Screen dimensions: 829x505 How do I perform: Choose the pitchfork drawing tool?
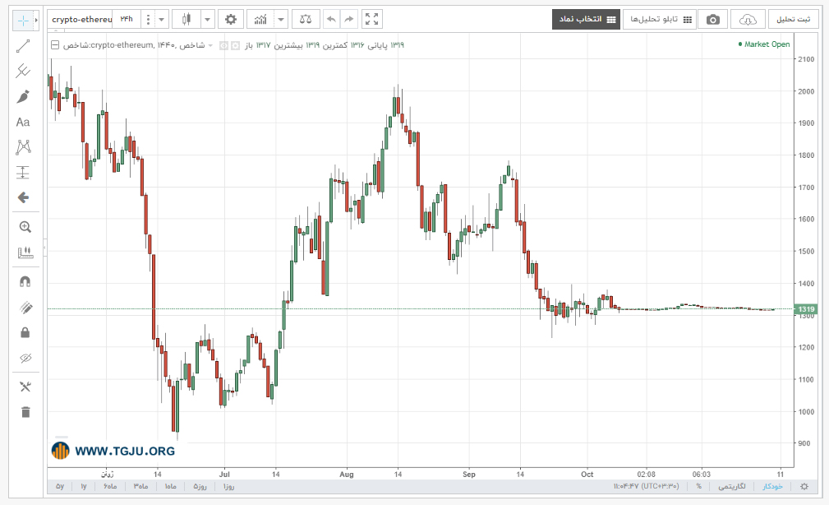pos(23,71)
